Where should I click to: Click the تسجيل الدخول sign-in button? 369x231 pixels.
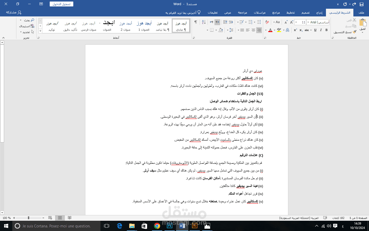(x=62, y=4)
